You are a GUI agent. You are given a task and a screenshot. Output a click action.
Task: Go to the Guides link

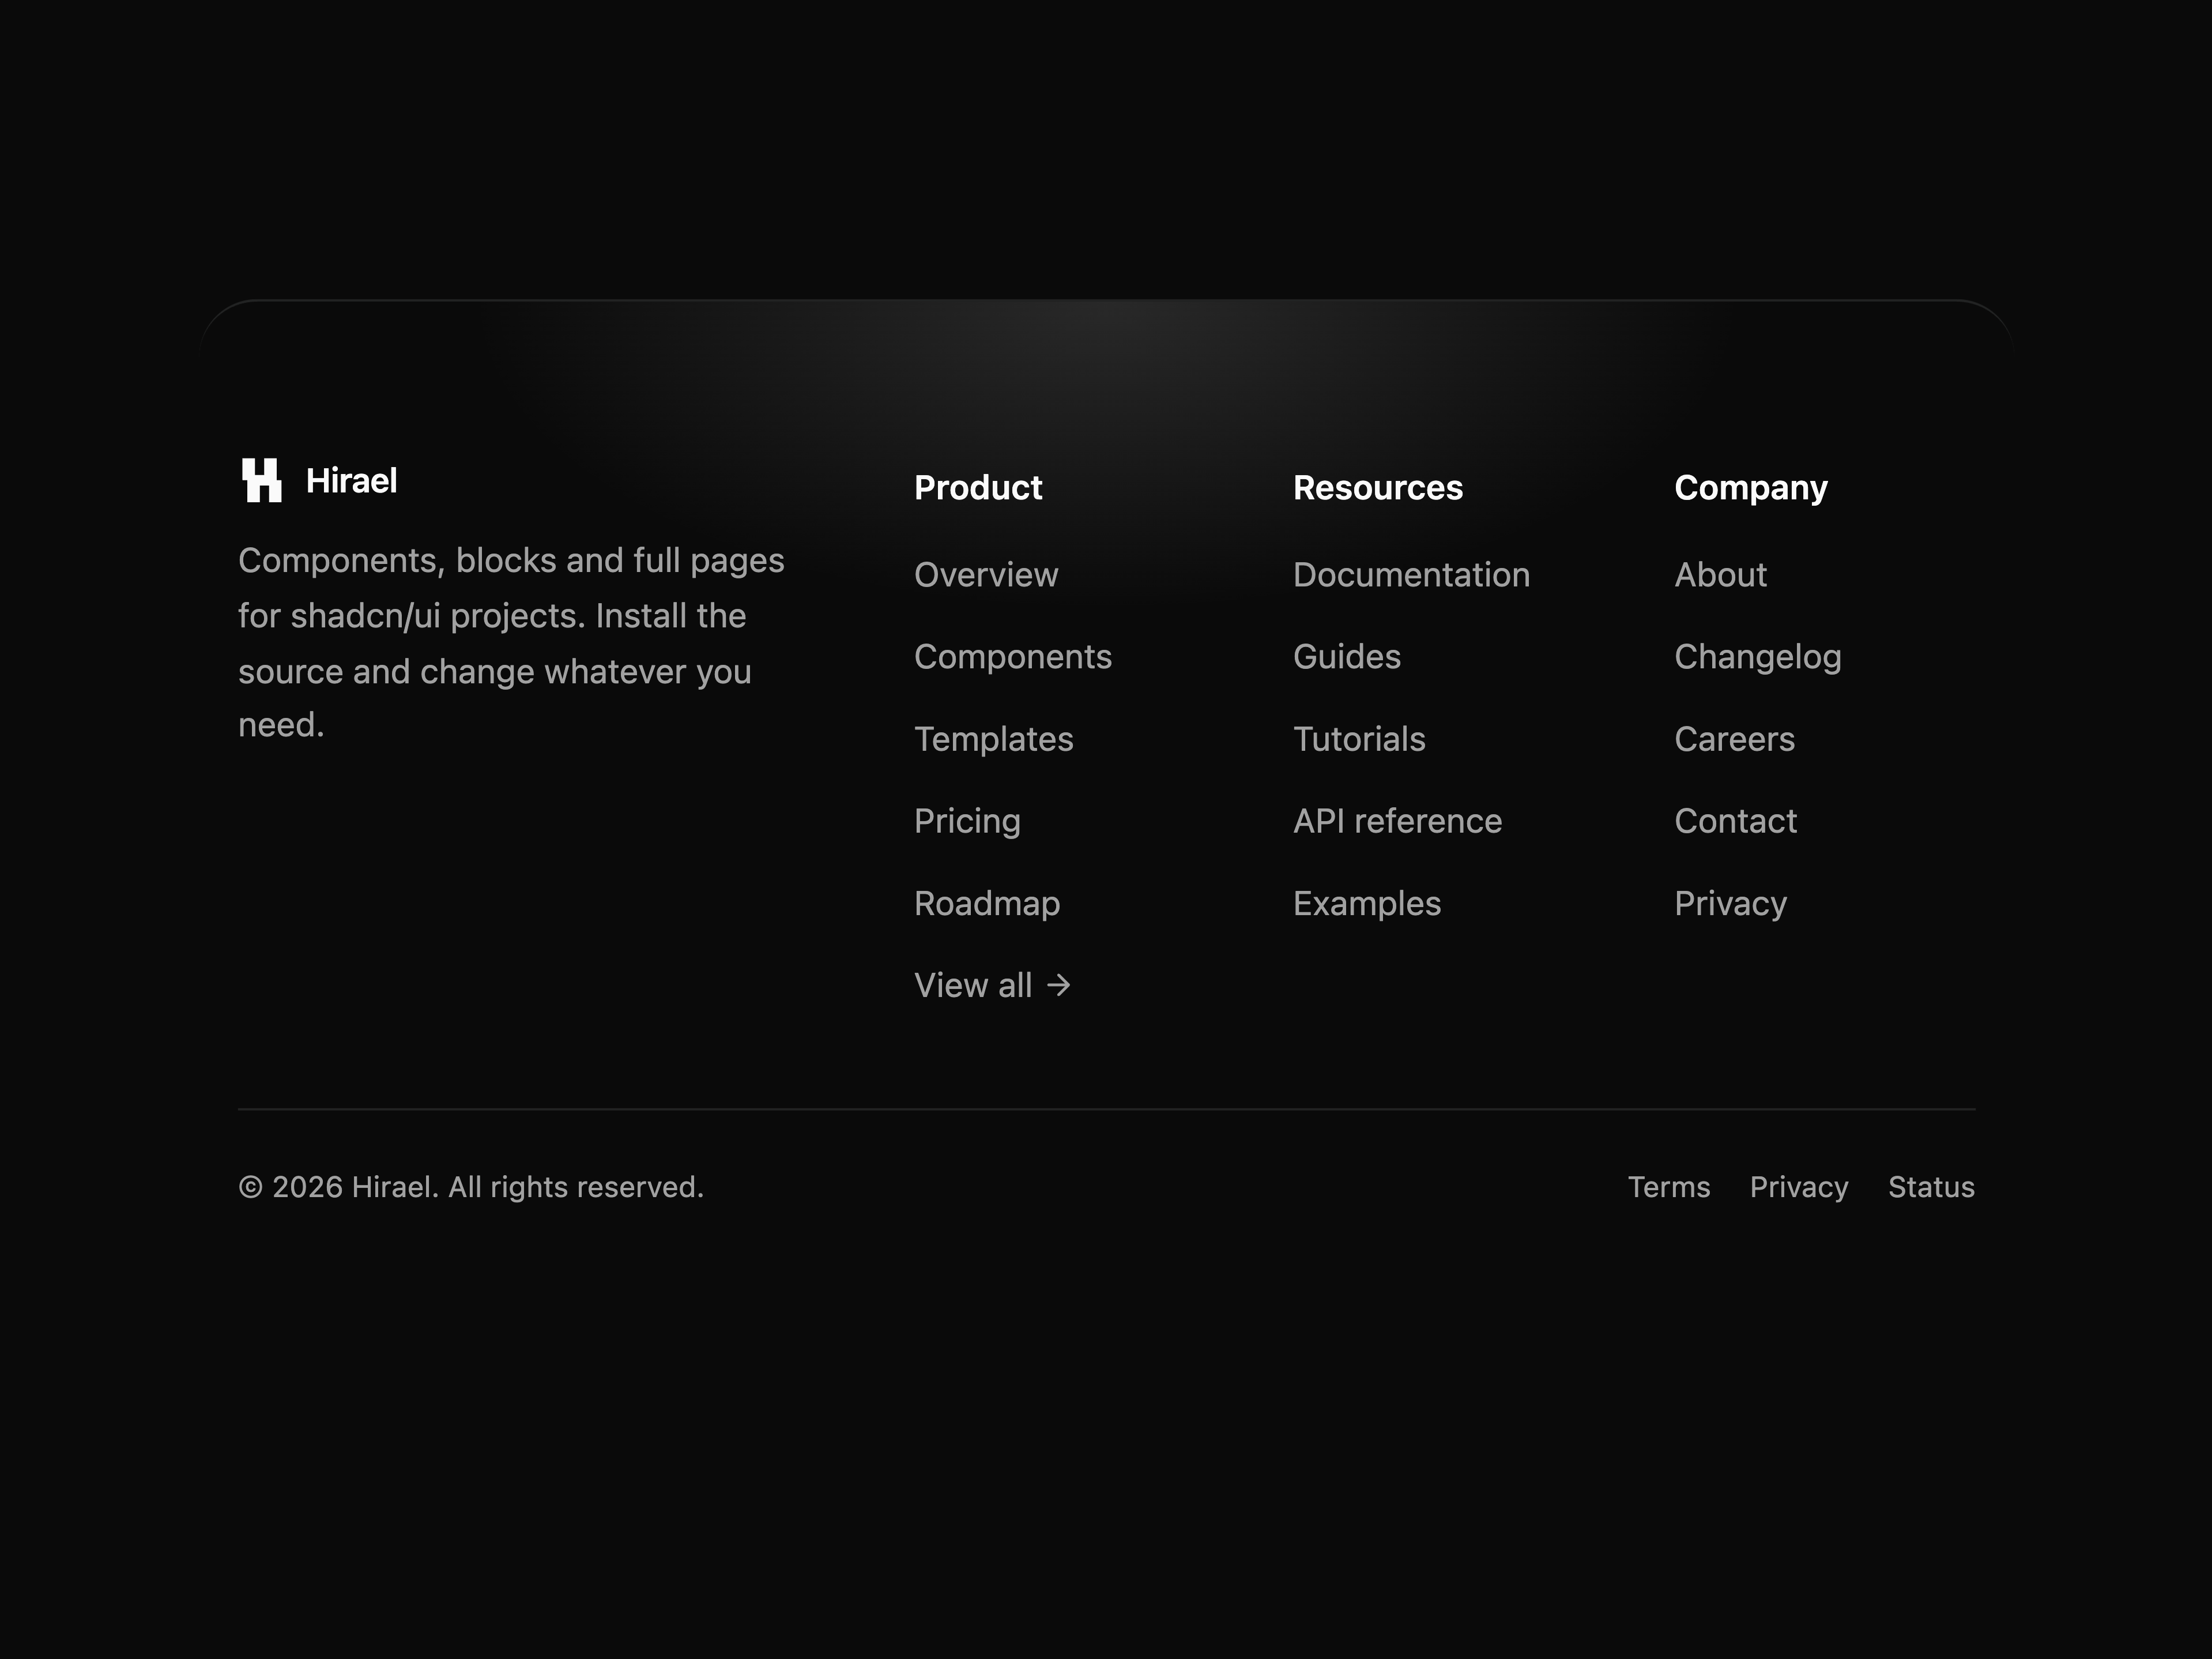(1347, 657)
